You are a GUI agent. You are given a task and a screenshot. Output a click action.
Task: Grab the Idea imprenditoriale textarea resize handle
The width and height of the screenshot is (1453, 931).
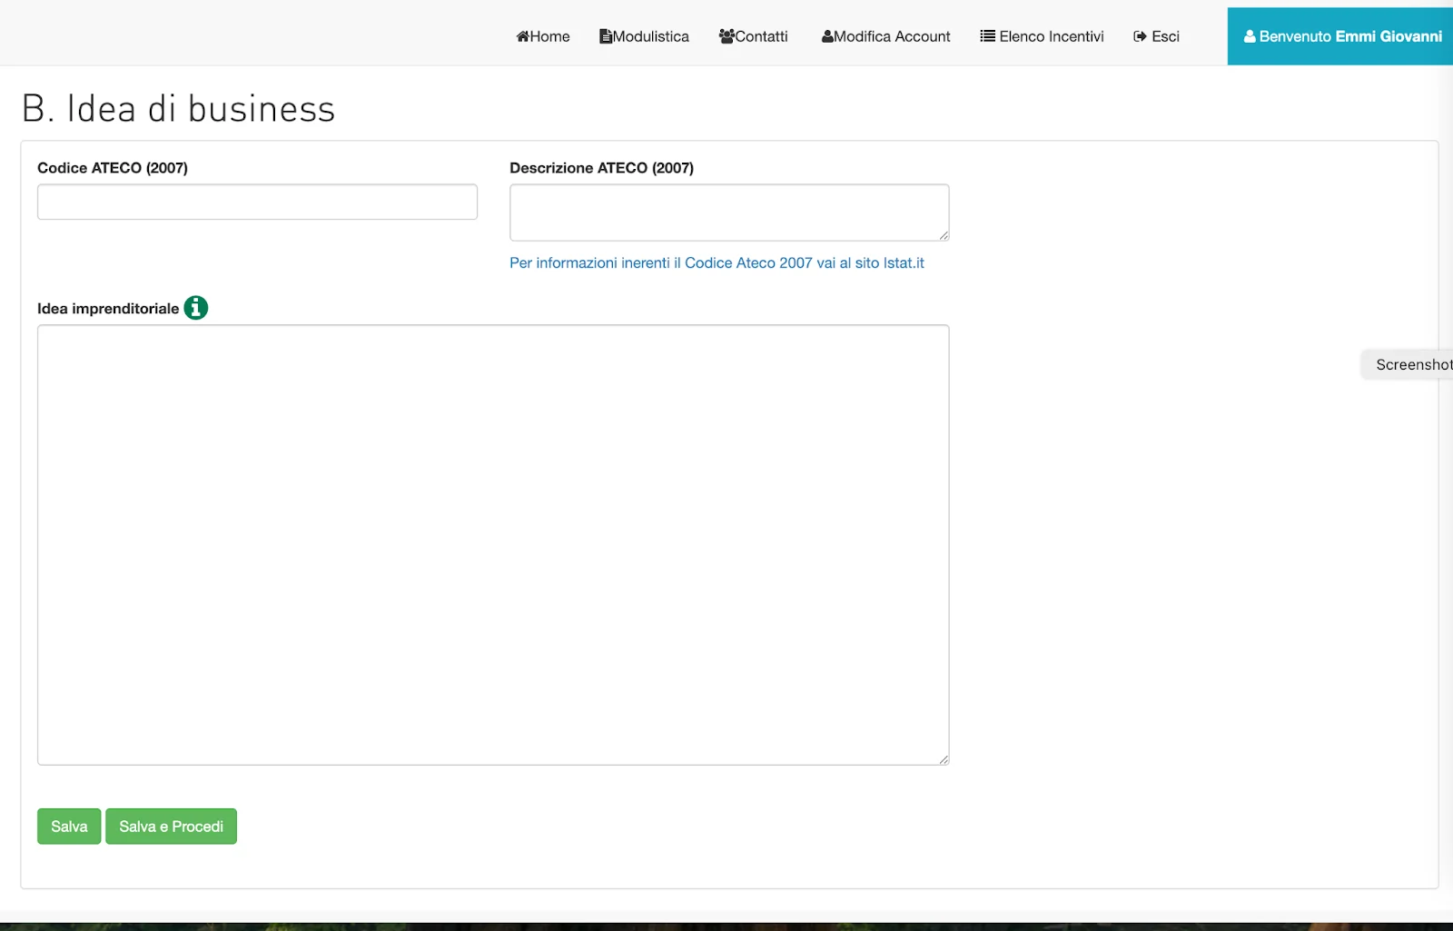(944, 759)
